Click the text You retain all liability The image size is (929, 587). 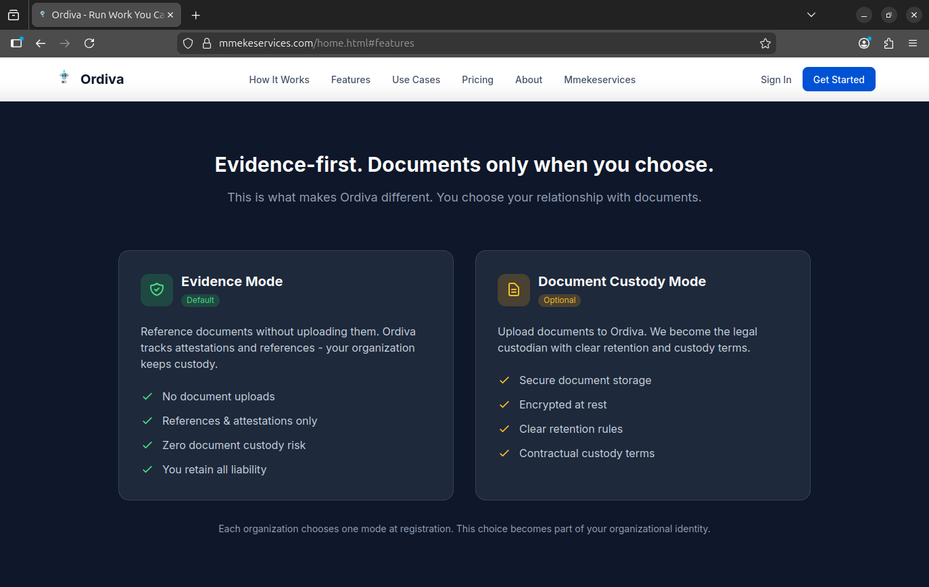(214, 469)
